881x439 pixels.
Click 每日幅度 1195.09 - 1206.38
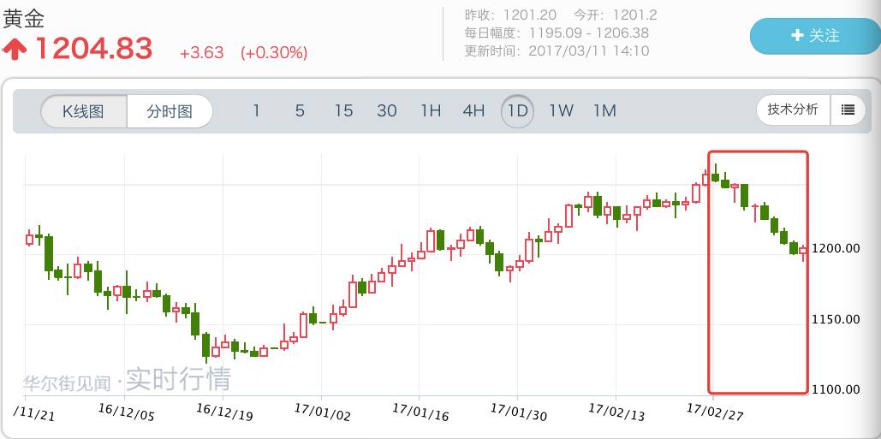click(557, 33)
